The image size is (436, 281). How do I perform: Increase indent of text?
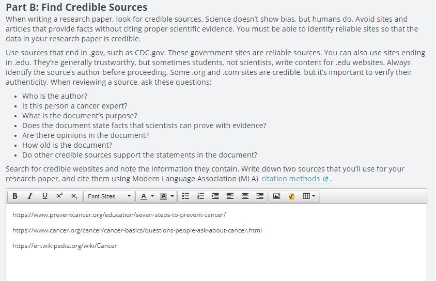215,196
